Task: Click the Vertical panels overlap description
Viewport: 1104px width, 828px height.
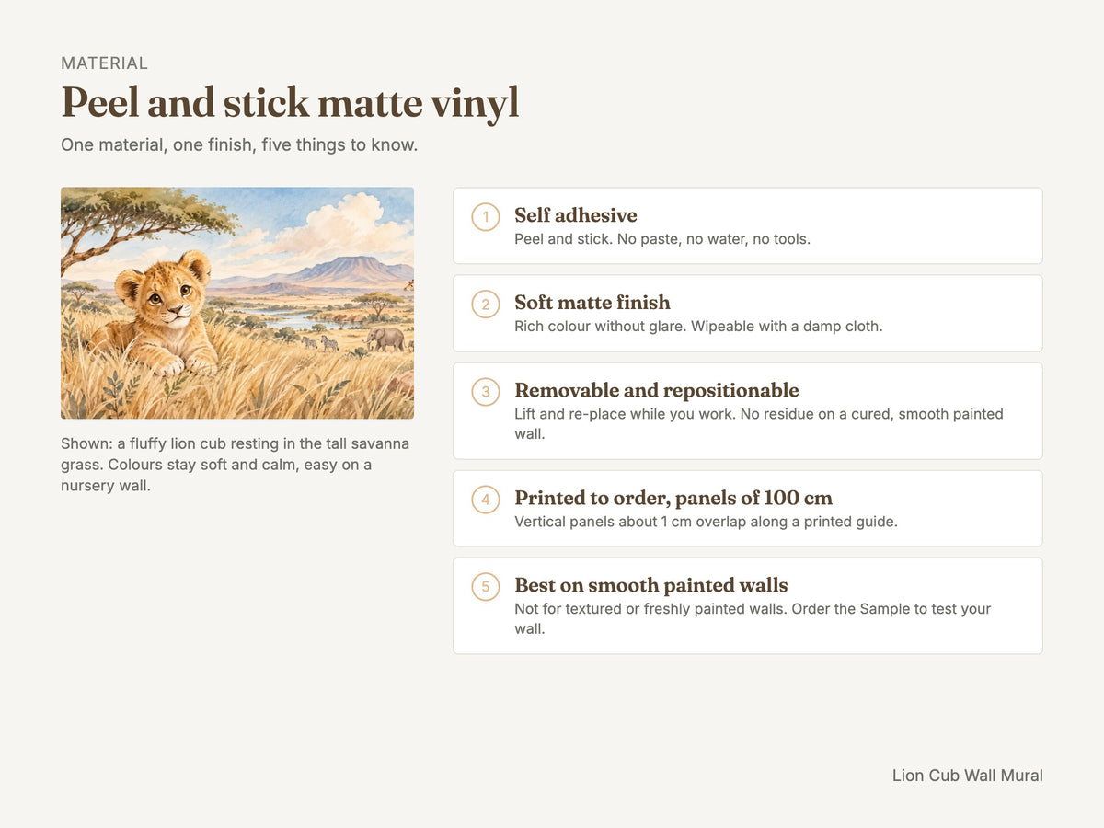Action: tap(706, 522)
